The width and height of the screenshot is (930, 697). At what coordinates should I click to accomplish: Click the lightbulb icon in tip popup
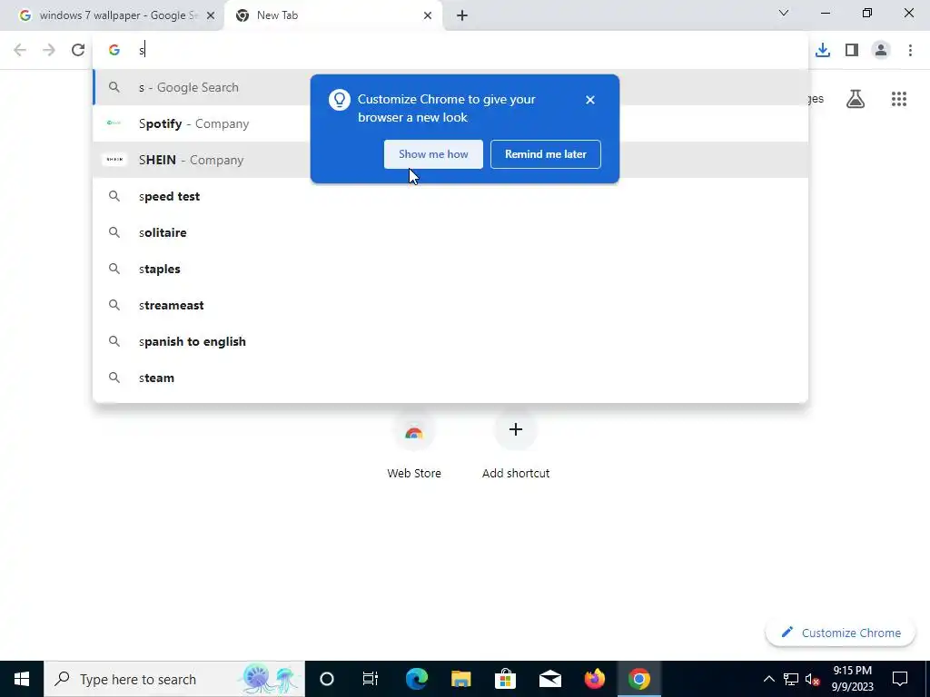click(x=340, y=100)
